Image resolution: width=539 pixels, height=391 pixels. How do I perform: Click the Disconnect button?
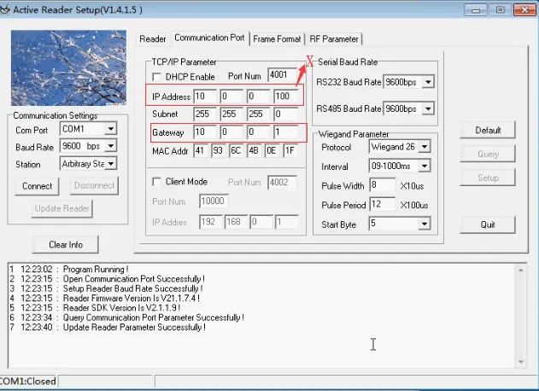pyautogui.click(x=94, y=185)
